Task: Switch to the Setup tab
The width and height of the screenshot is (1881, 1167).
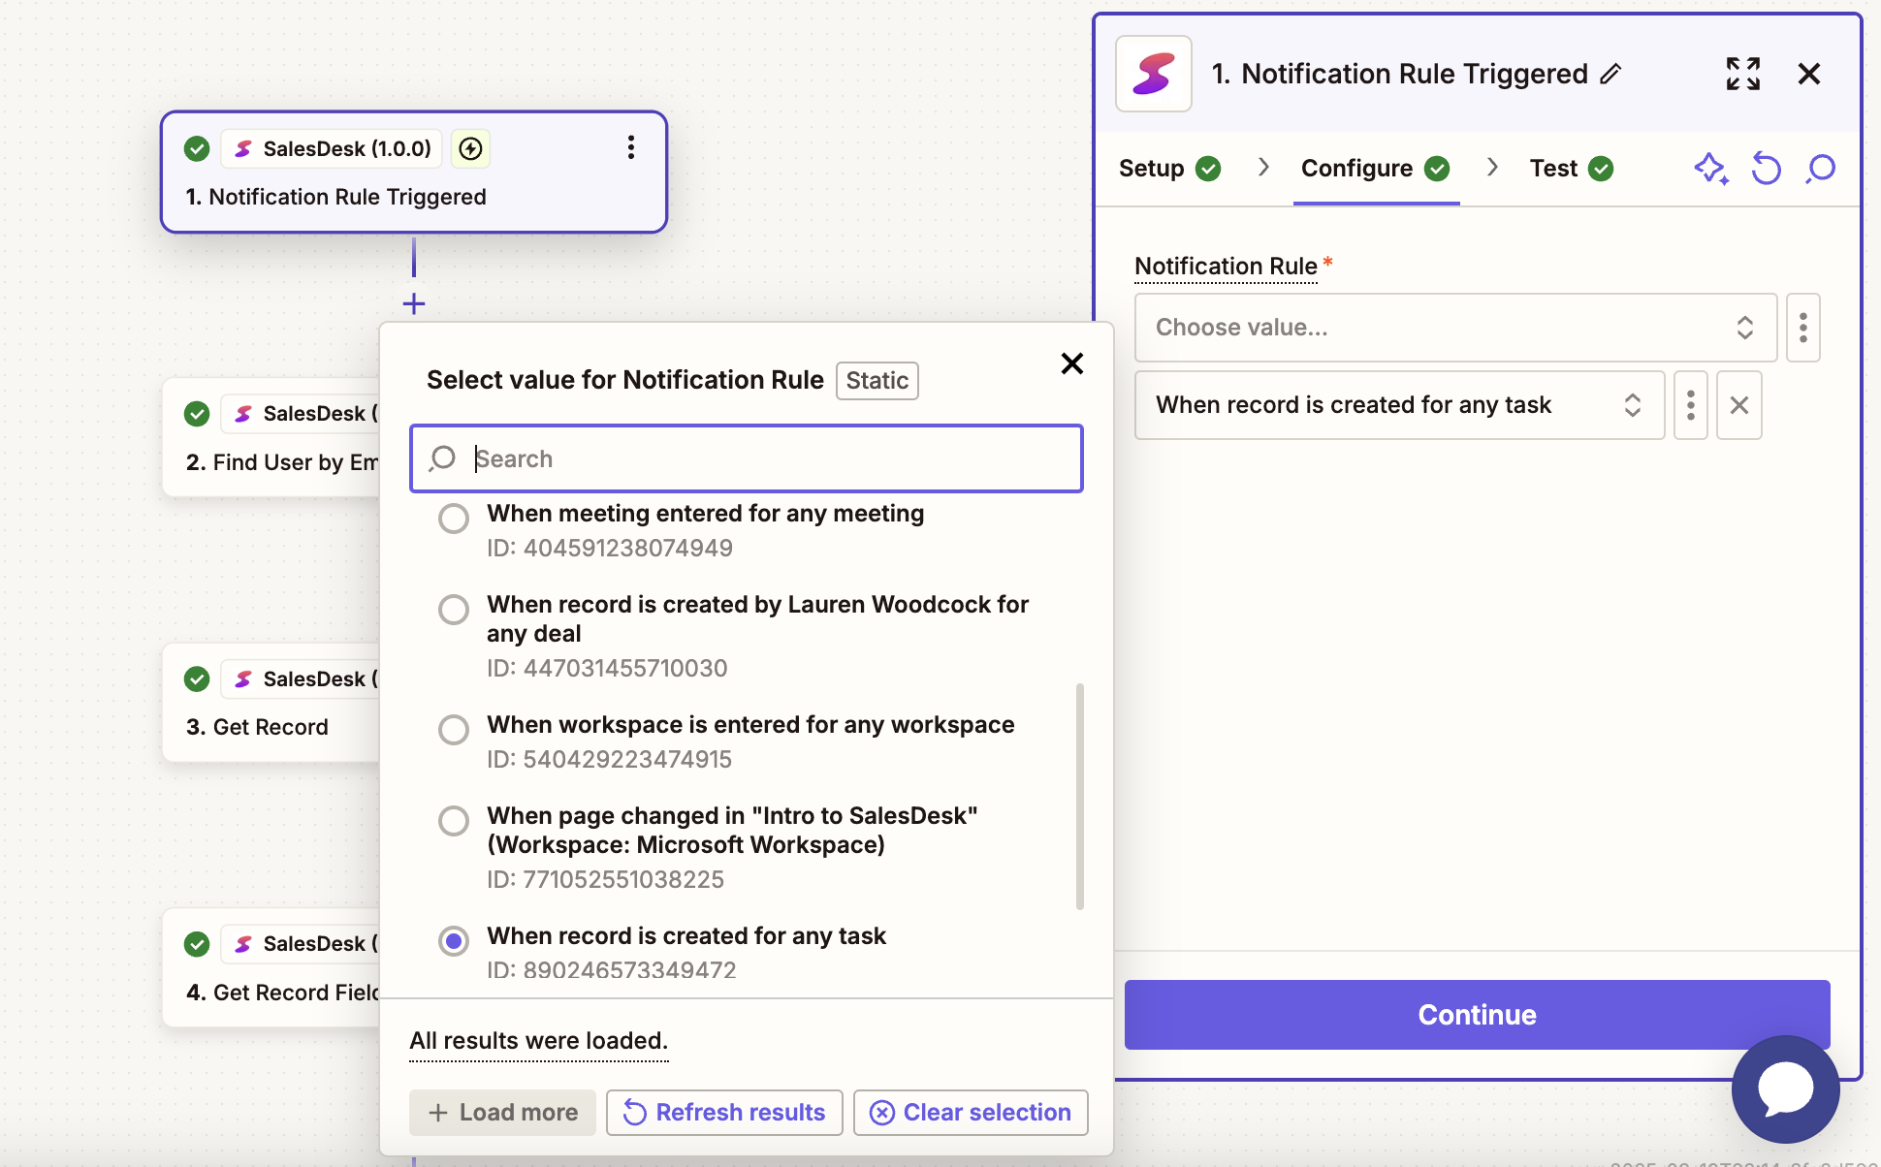Action: pyautogui.click(x=1151, y=168)
